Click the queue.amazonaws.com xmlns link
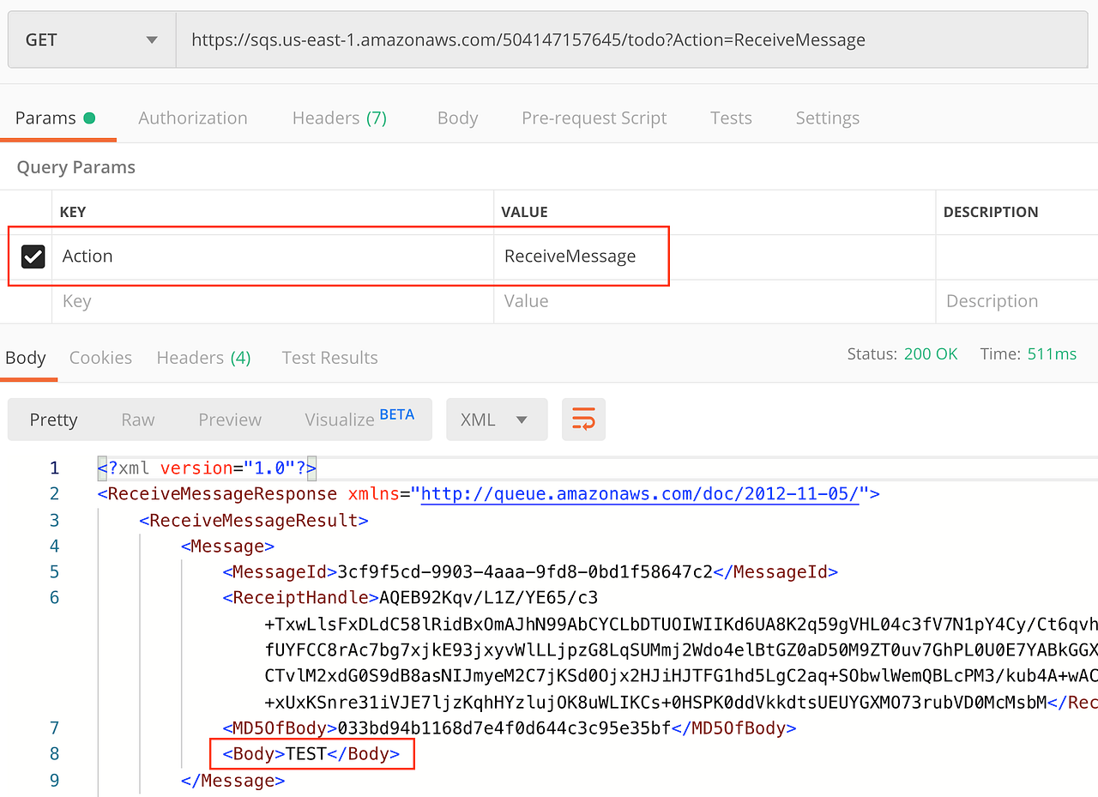 click(640, 493)
